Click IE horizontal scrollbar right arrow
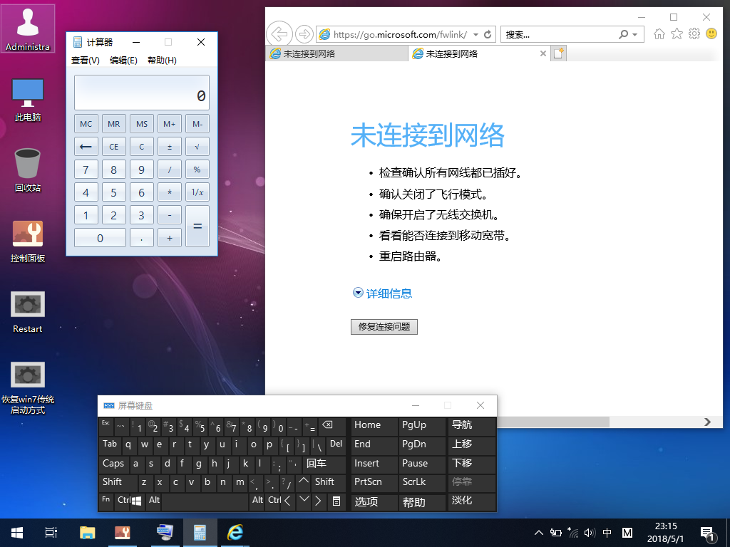The height and width of the screenshot is (547, 730). click(707, 422)
